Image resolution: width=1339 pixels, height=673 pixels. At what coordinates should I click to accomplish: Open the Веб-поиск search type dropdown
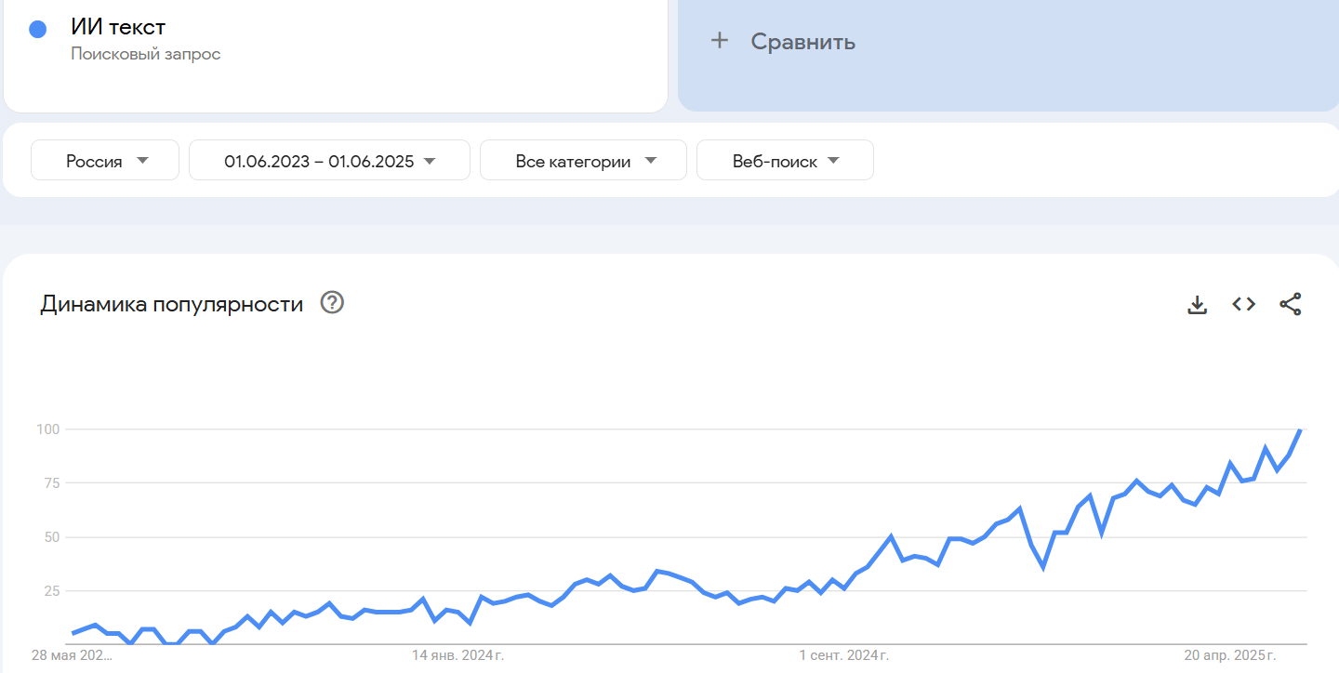[x=785, y=161]
